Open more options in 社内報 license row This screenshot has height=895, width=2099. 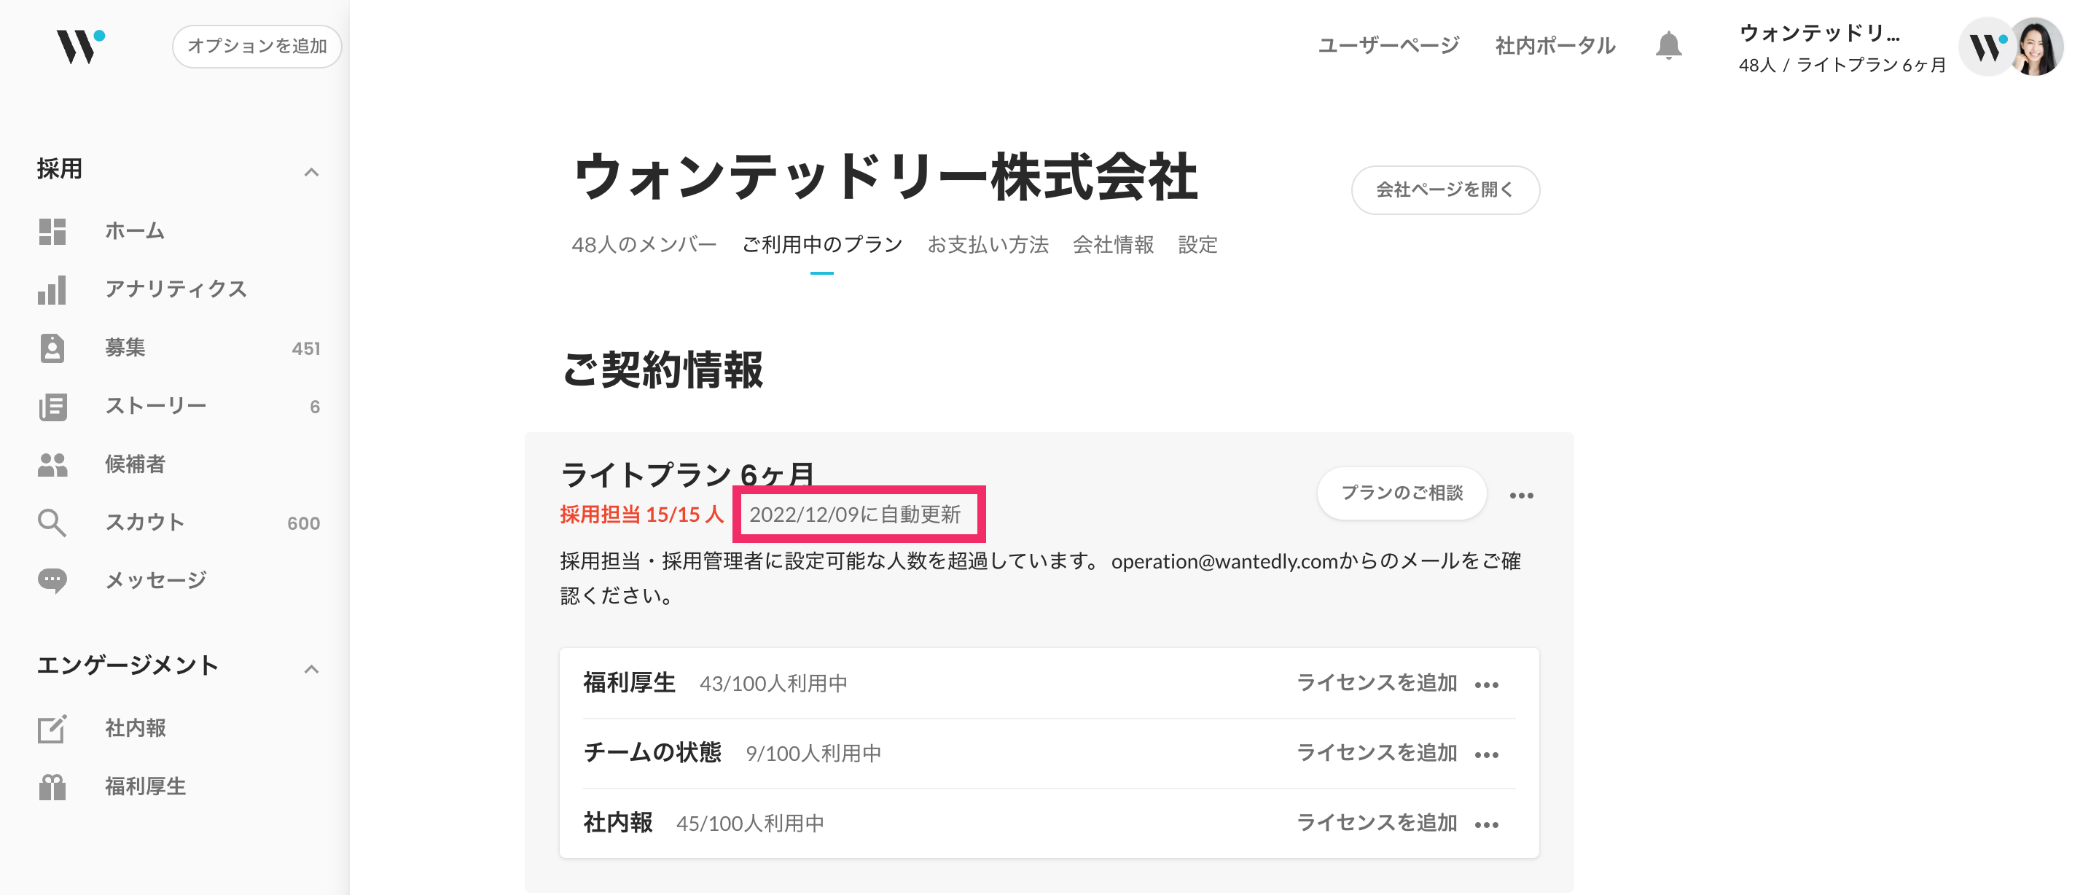pos(1486,825)
